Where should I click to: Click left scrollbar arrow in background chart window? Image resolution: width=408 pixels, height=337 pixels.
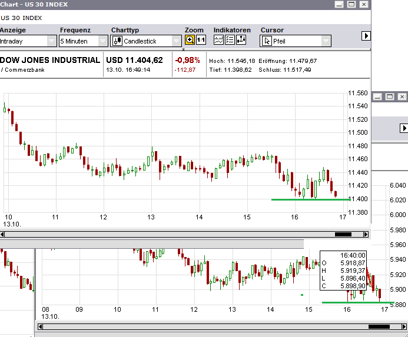40,326
